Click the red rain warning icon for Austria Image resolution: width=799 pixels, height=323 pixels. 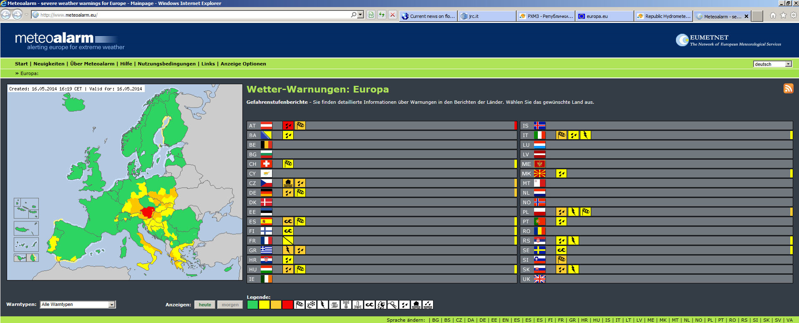point(288,125)
